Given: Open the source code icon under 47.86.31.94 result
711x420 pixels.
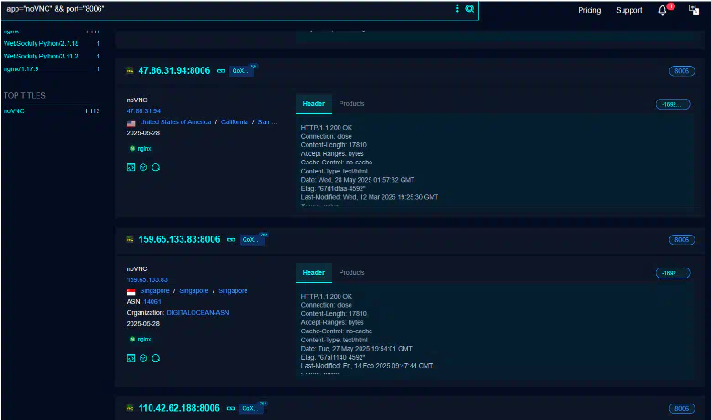Looking at the screenshot, I should tap(131, 167).
